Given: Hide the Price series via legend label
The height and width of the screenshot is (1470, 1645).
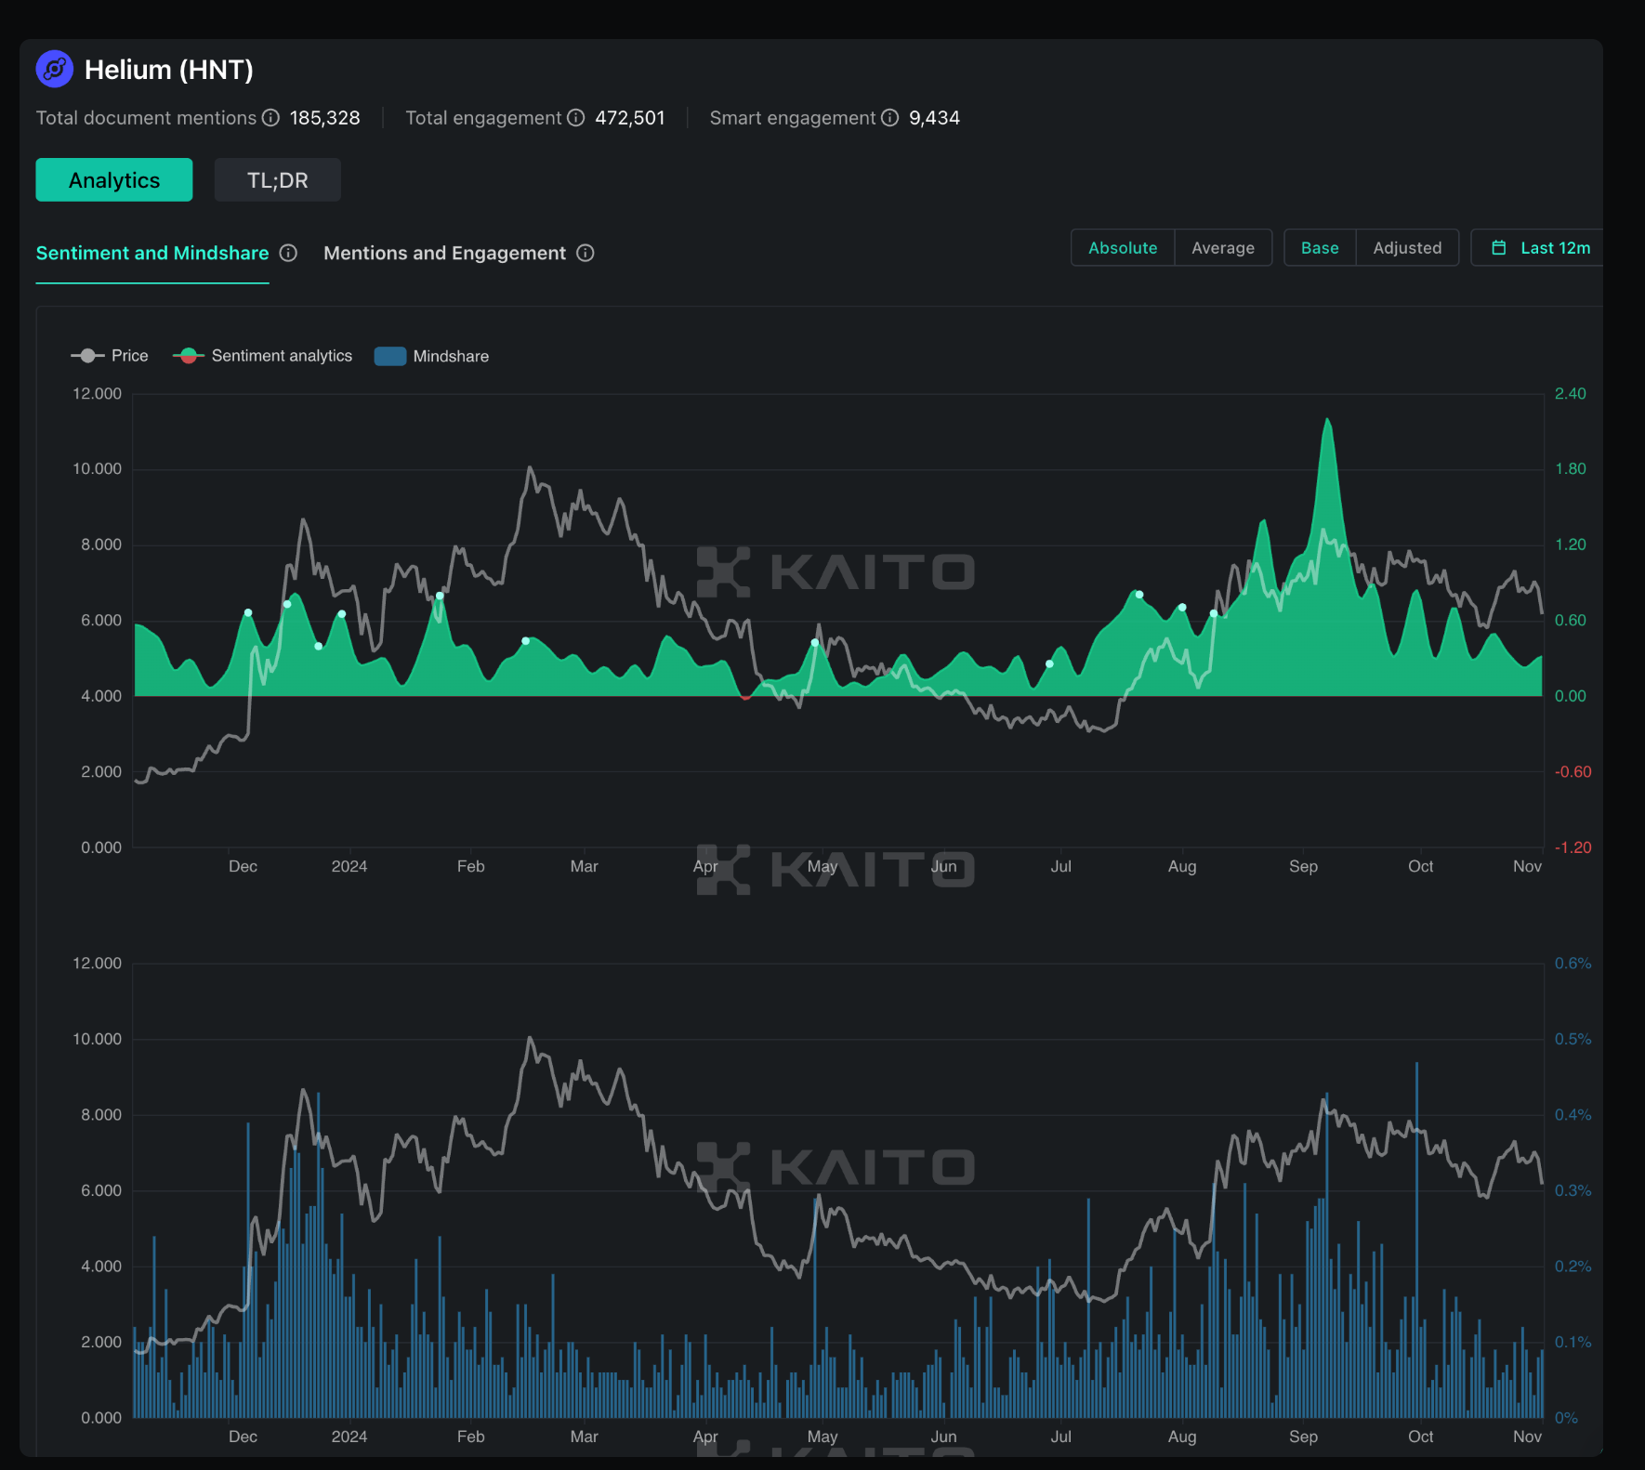Looking at the screenshot, I should (x=130, y=356).
